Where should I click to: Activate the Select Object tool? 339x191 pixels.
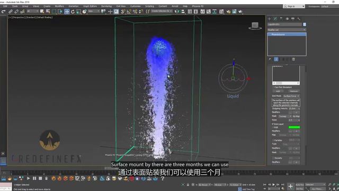(x=42, y=12)
